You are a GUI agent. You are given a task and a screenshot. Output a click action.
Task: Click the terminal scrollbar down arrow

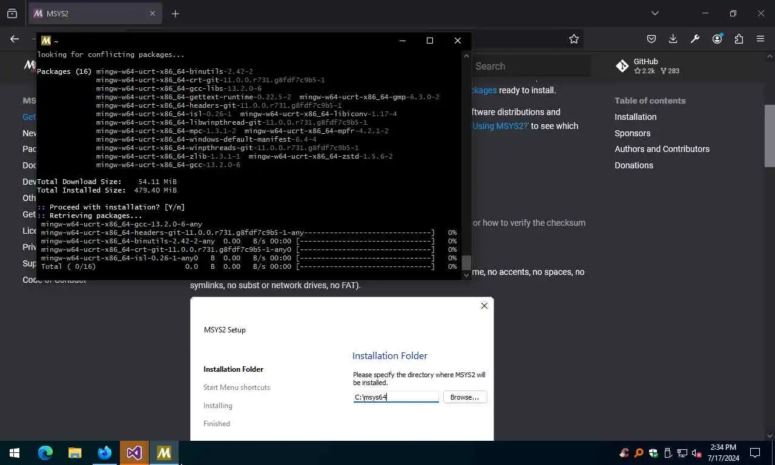tap(466, 275)
